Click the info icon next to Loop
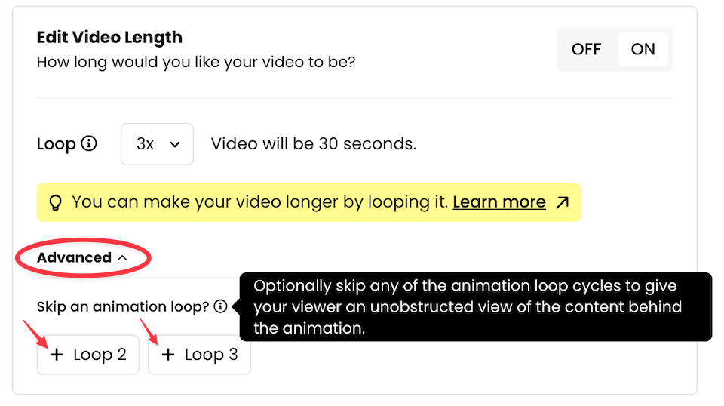Image resolution: width=724 pixels, height=406 pixels. pos(89,143)
